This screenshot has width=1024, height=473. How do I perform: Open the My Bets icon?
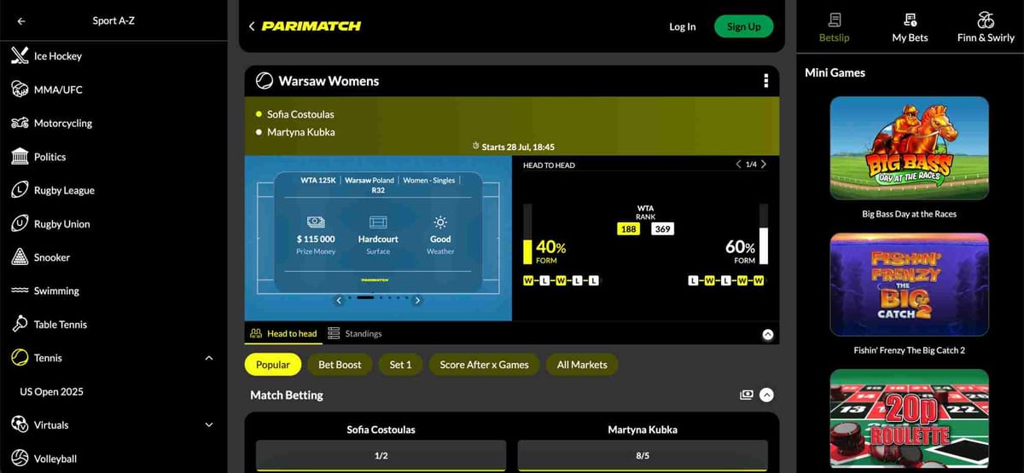pyautogui.click(x=910, y=20)
